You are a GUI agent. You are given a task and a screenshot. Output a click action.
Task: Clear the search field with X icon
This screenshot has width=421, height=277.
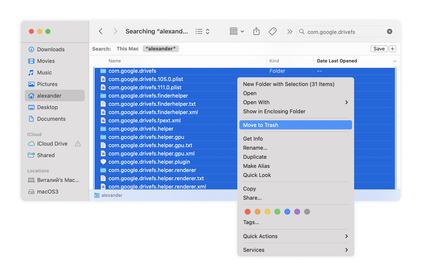click(389, 32)
